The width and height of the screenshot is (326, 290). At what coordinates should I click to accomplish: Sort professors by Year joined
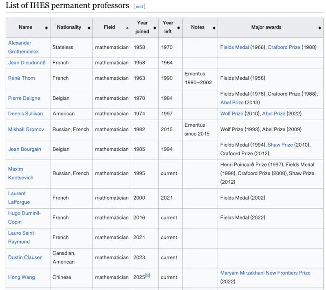[x=155, y=28]
